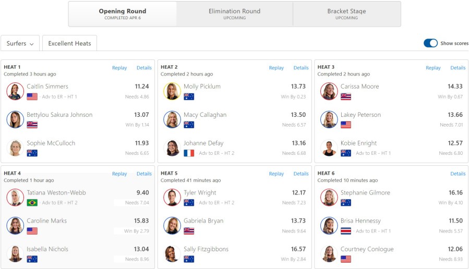469x269 pixels.
Task: Click the France flag under Johanne Defay
Action: pos(189,153)
